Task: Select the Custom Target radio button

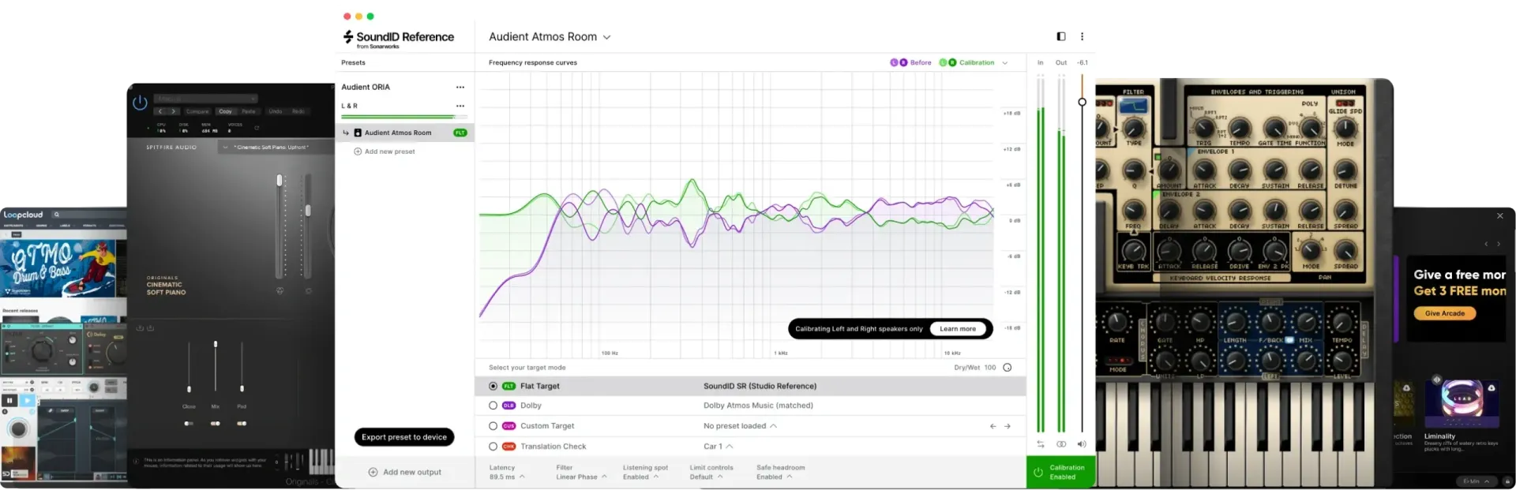Action: (x=493, y=426)
